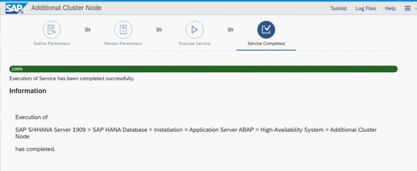Select the Service Completed checkmark icon

(266, 30)
